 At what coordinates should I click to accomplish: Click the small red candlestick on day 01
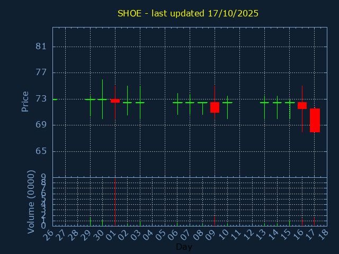click(x=115, y=101)
